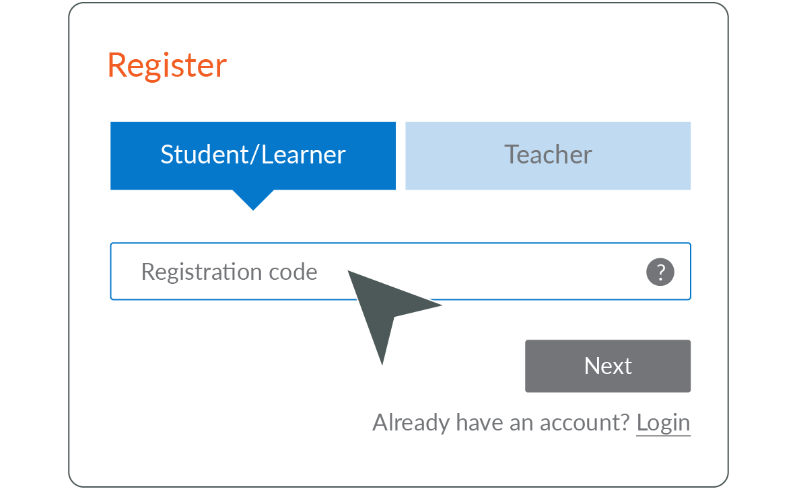
Task: Choose Teacher as registration type
Action: 548,155
